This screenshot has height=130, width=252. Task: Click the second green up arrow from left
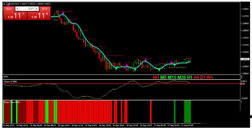(135, 70)
